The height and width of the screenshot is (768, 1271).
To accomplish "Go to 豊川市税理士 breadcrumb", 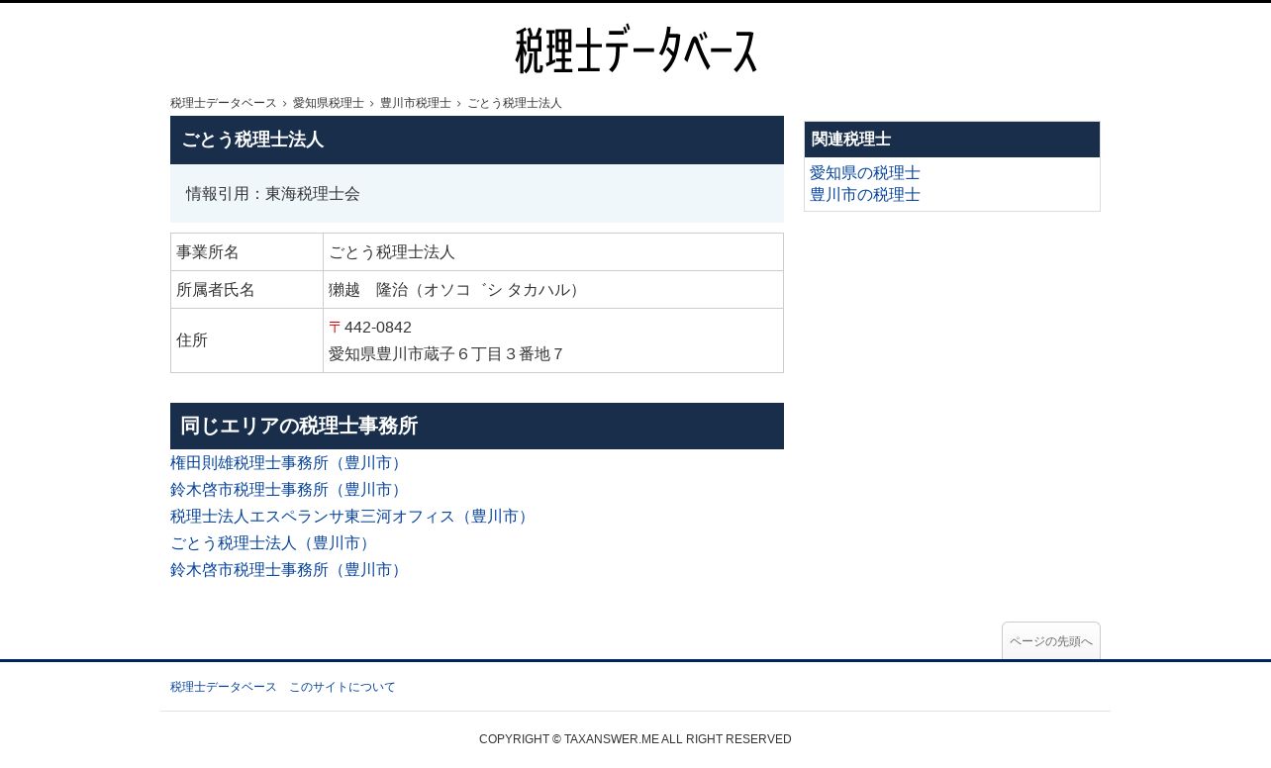I will (416, 103).
